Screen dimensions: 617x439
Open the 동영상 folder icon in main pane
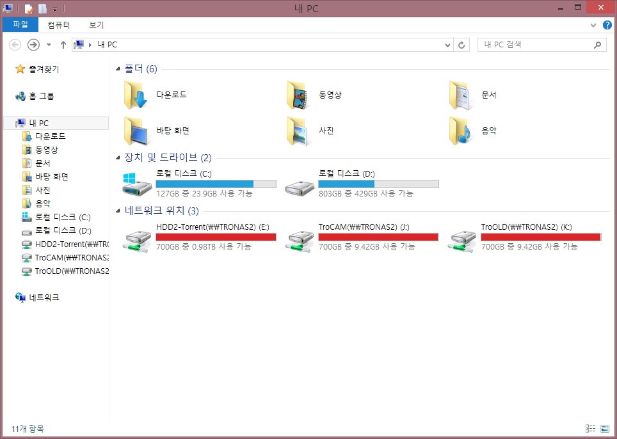coord(298,95)
